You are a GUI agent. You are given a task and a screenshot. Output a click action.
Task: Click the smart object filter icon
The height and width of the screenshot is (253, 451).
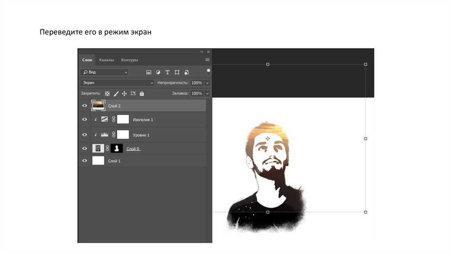[x=187, y=72]
